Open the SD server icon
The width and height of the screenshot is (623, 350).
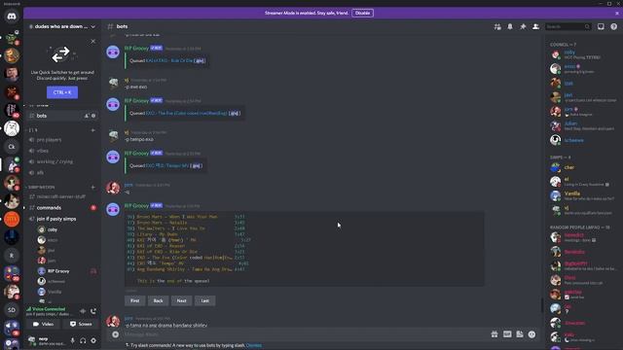point(12,310)
